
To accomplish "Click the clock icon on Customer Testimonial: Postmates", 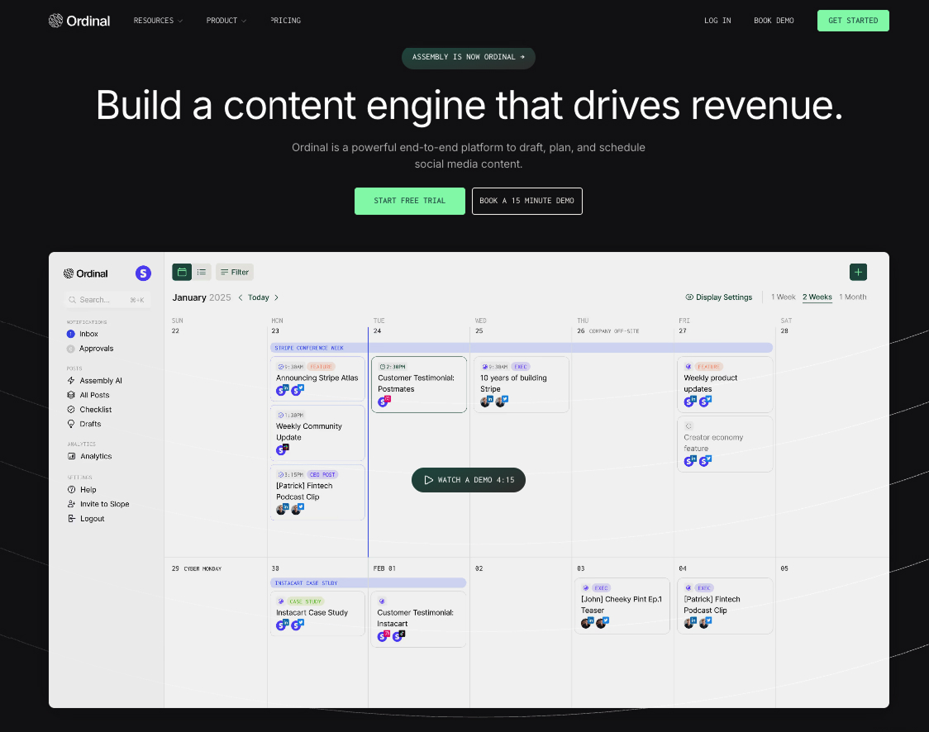I will pyautogui.click(x=382, y=367).
